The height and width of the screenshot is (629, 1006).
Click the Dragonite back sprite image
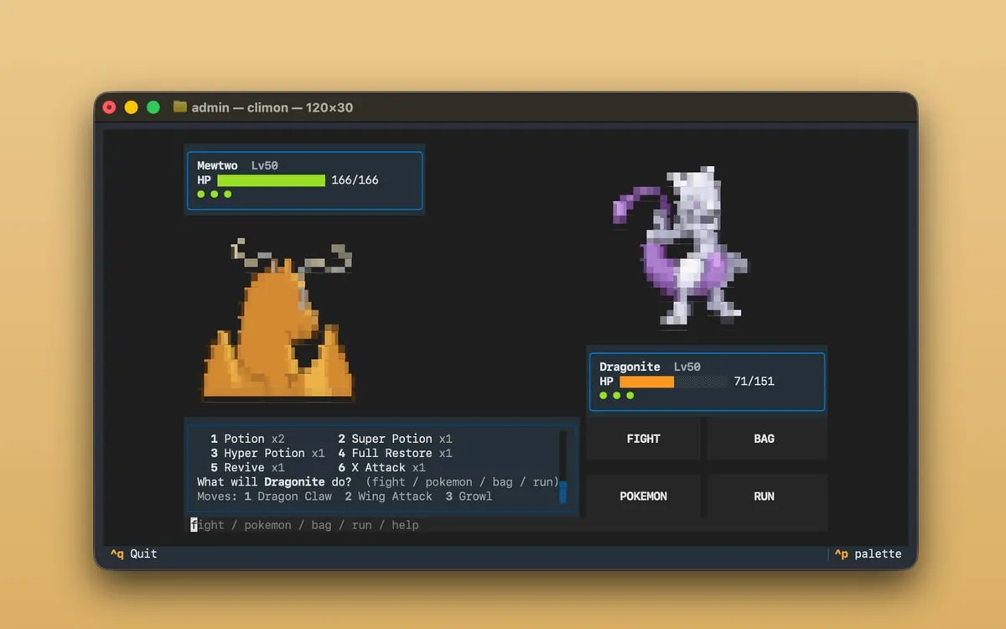pos(278,319)
